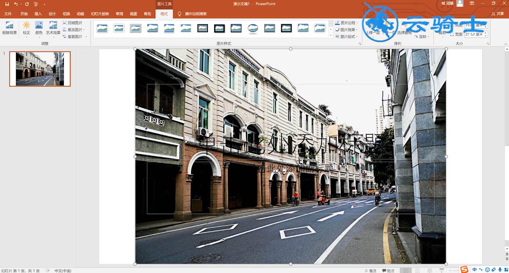509x273 pixels.
Task: Open the Remove Background (删除背景) tool
Action: click(9, 28)
